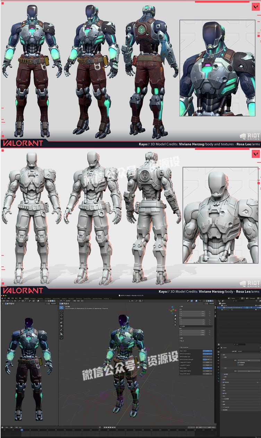Open the 文件 (File) menu

click(x=5, y=298)
